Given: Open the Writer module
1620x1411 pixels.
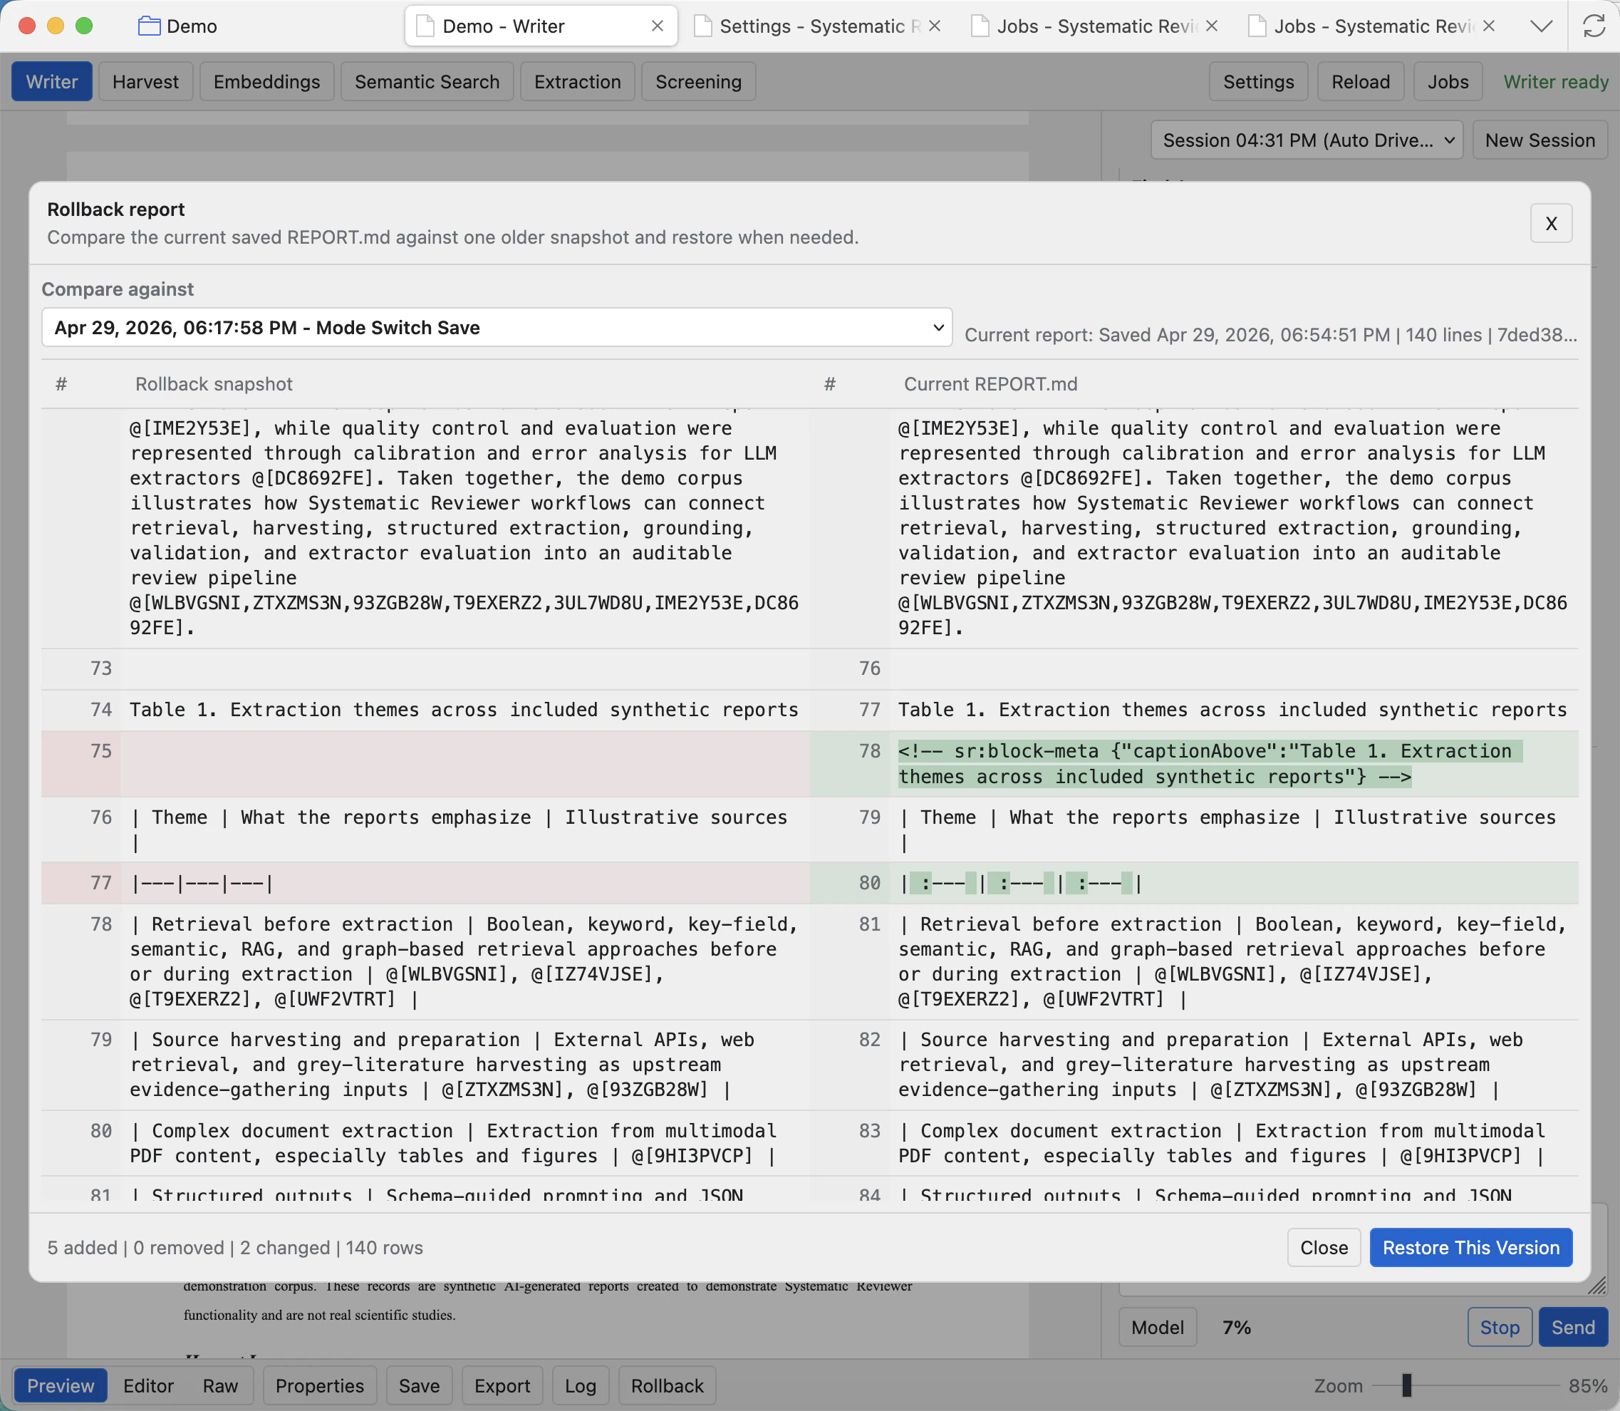Looking at the screenshot, I should click(x=52, y=82).
